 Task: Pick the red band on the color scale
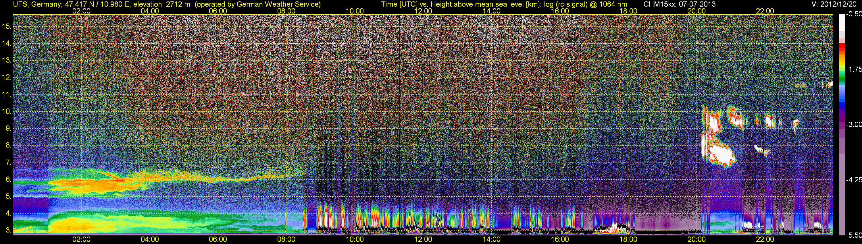click(x=842, y=48)
